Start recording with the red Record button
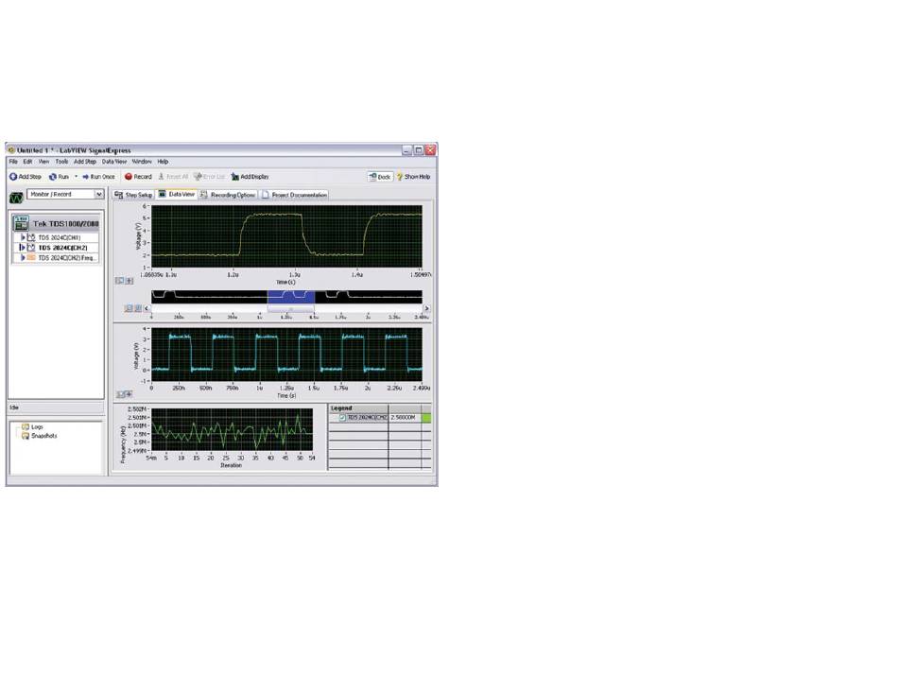 138,177
